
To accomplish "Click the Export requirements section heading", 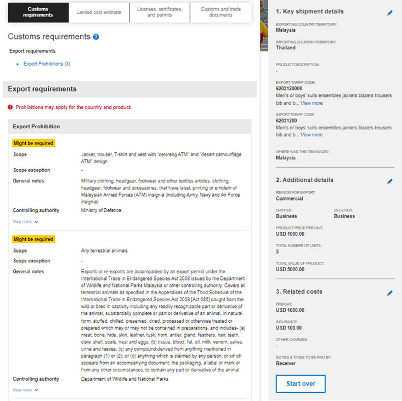I will [42, 89].
